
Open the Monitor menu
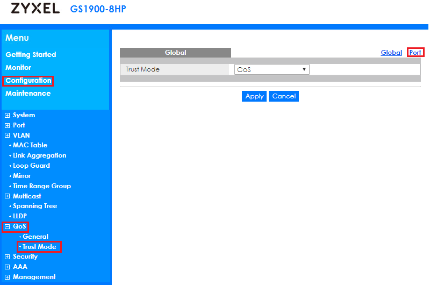pyautogui.click(x=18, y=67)
